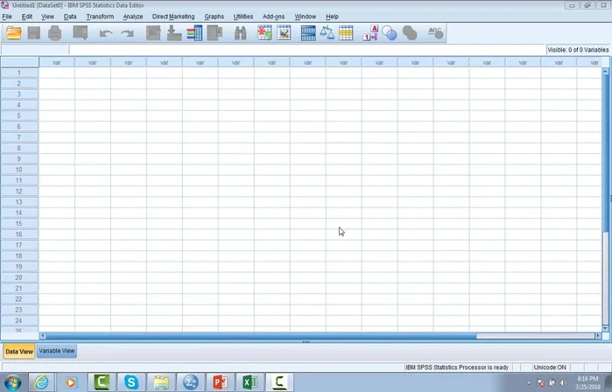
Task: Open the View menu
Action: tap(47, 17)
